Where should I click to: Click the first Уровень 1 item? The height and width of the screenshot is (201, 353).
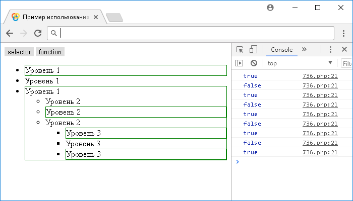click(126, 70)
